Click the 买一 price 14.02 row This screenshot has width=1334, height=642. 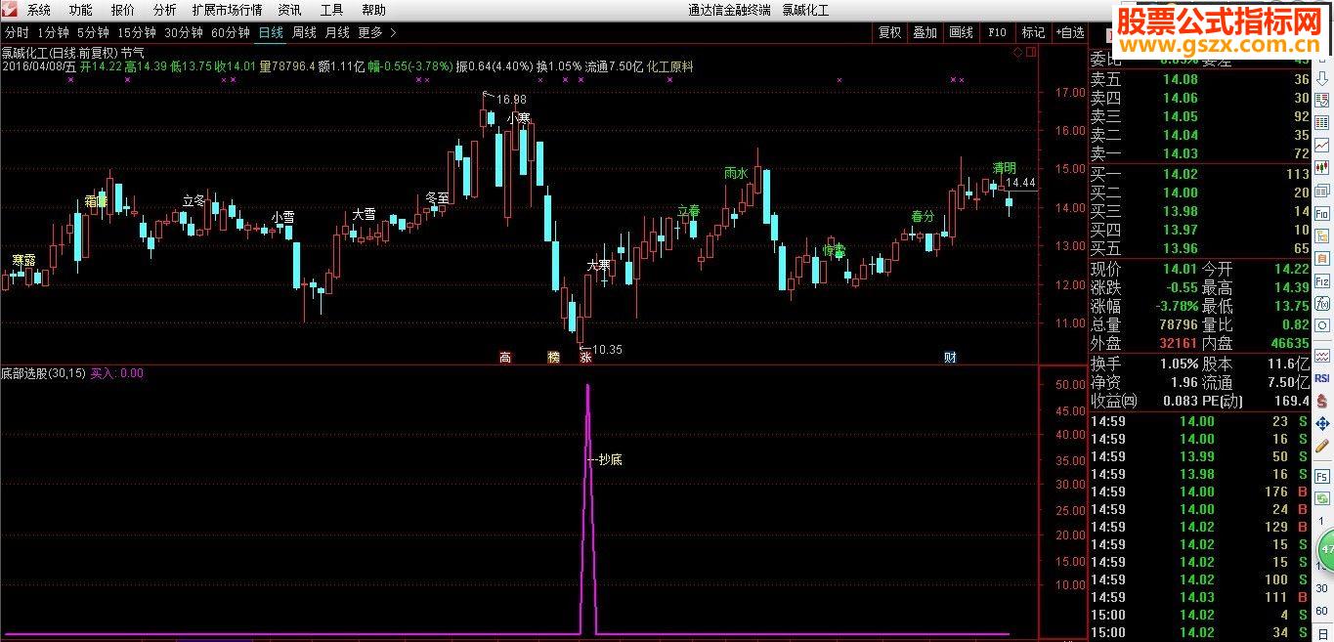click(1199, 174)
